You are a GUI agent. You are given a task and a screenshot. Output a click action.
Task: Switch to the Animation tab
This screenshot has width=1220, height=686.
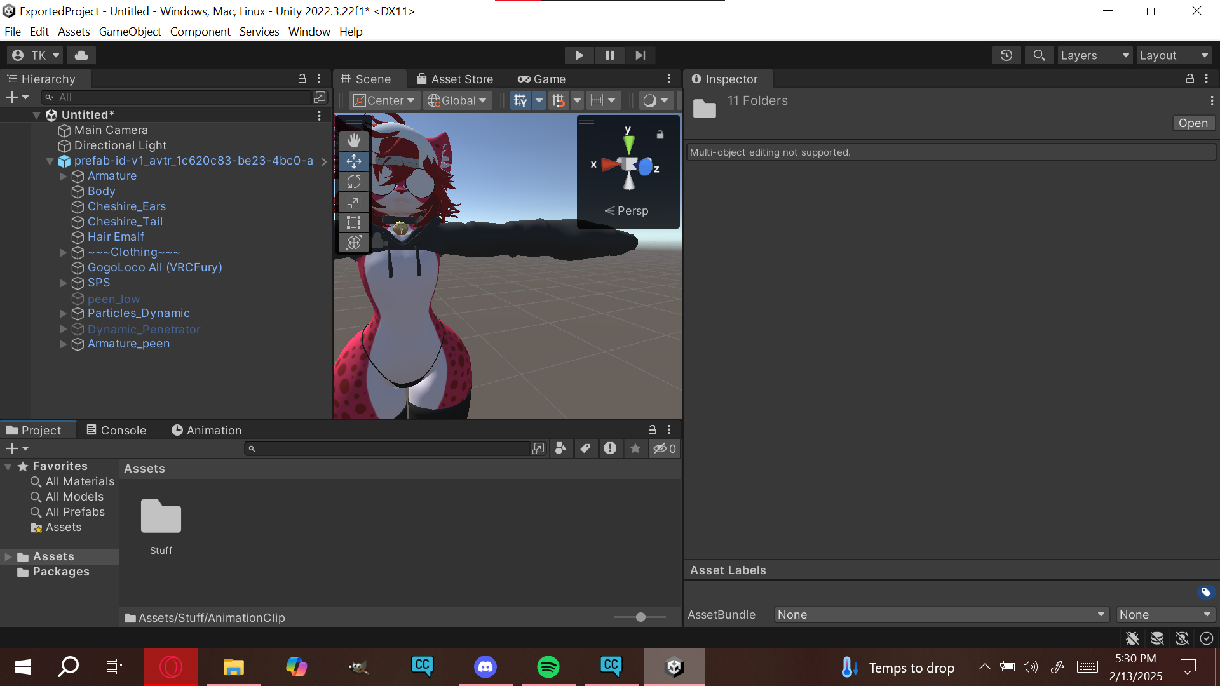(x=207, y=430)
